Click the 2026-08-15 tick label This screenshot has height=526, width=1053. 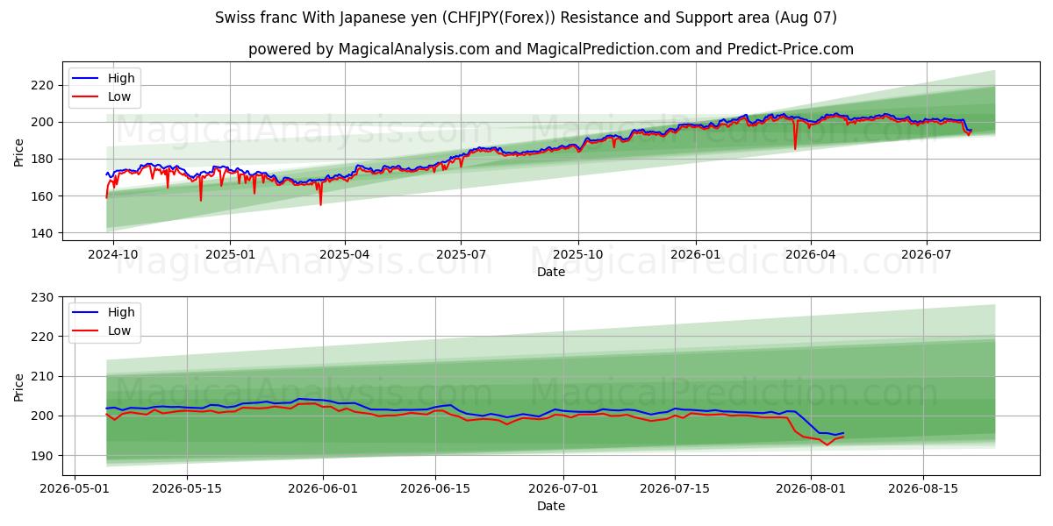click(923, 489)
